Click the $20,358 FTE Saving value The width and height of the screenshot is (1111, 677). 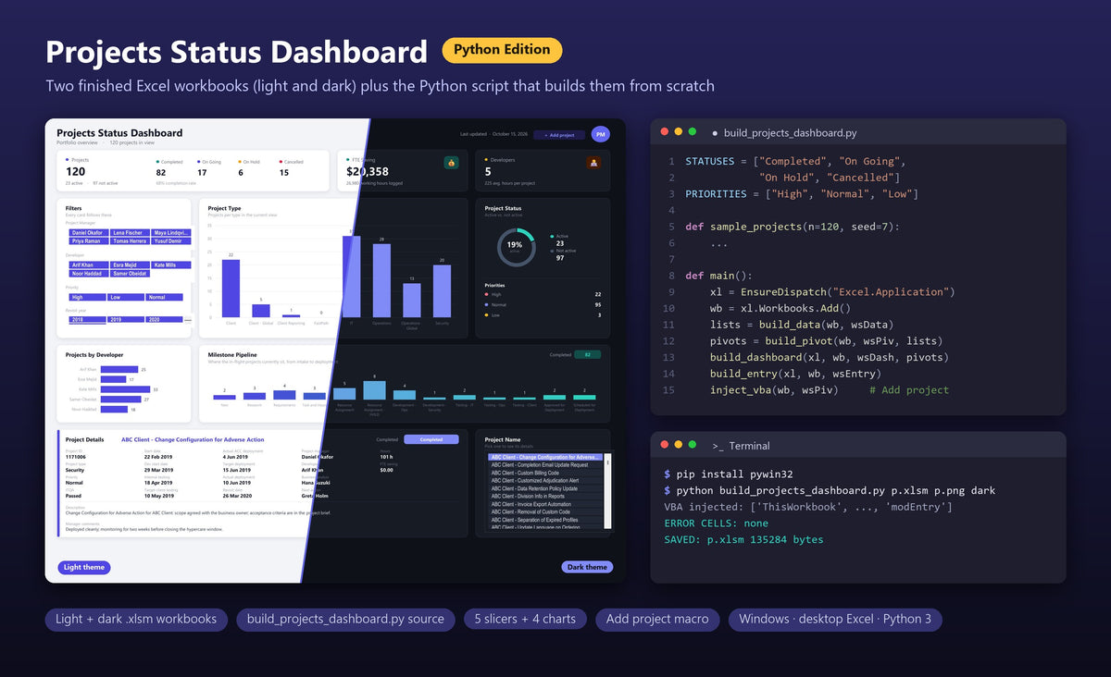pyautogui.click(x=368, y=172)
